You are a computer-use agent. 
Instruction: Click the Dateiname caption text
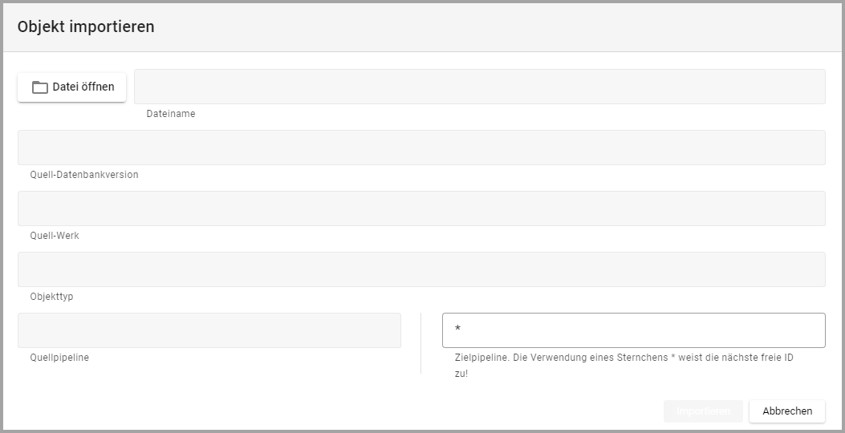[170, 114]
